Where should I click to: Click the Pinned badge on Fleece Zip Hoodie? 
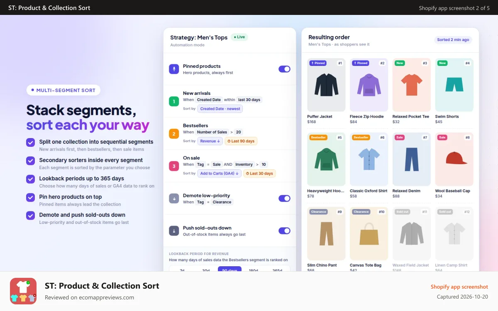361,63
